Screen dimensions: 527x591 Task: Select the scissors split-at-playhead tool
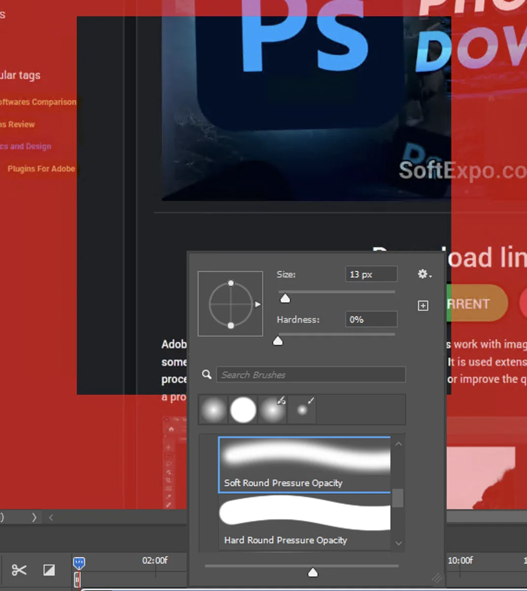[19, 570]
